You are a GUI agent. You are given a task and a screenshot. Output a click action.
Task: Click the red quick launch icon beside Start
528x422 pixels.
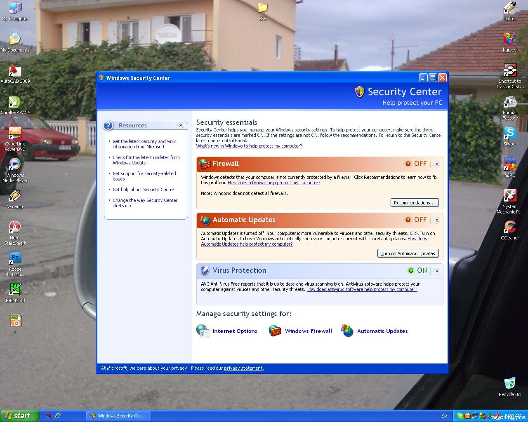(x=48, y=416)
